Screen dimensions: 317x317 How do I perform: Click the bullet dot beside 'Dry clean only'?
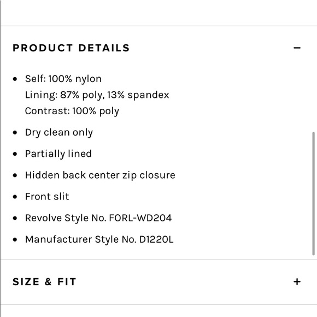click(x=15, y=133)
